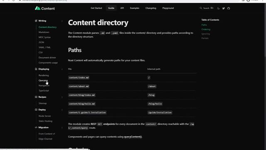This screenshot has width=266, height=150.
Task: Open the Playground nav item
Action: [x=168, y=8]
